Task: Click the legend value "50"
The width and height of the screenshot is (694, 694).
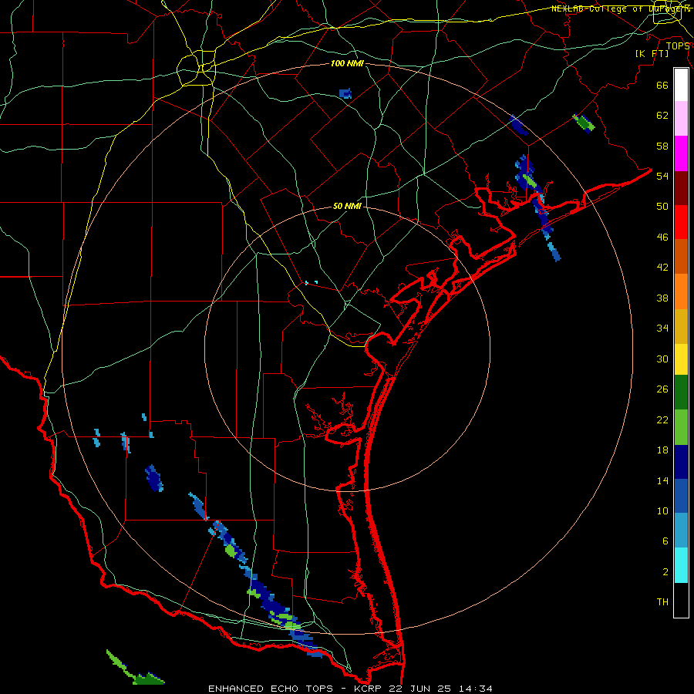Action: [662, 207]
